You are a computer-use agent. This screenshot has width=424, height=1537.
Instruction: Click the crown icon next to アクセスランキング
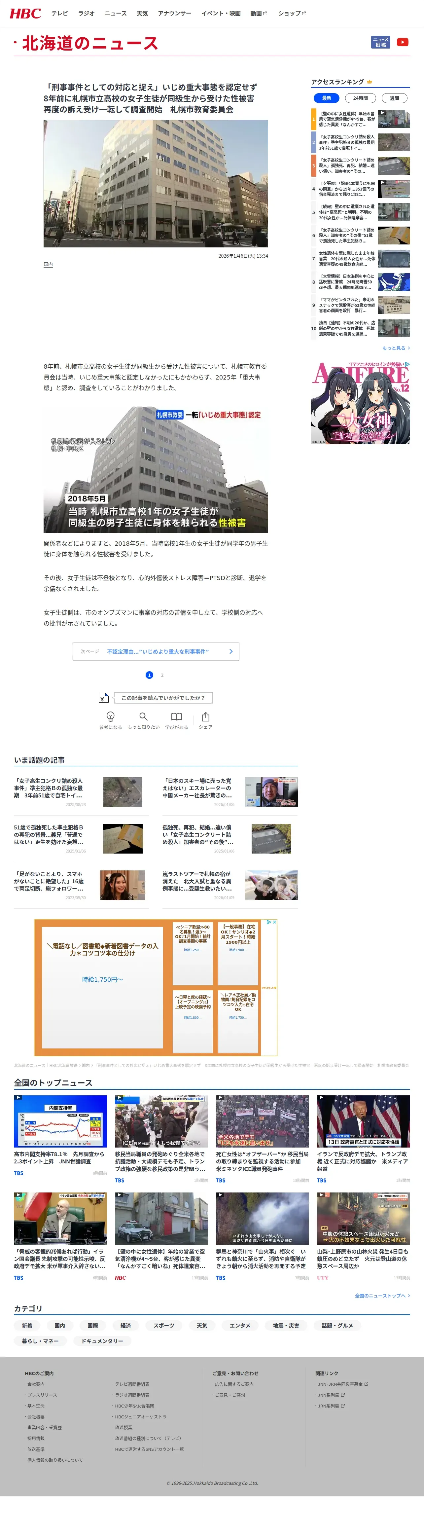coord(370,82)
